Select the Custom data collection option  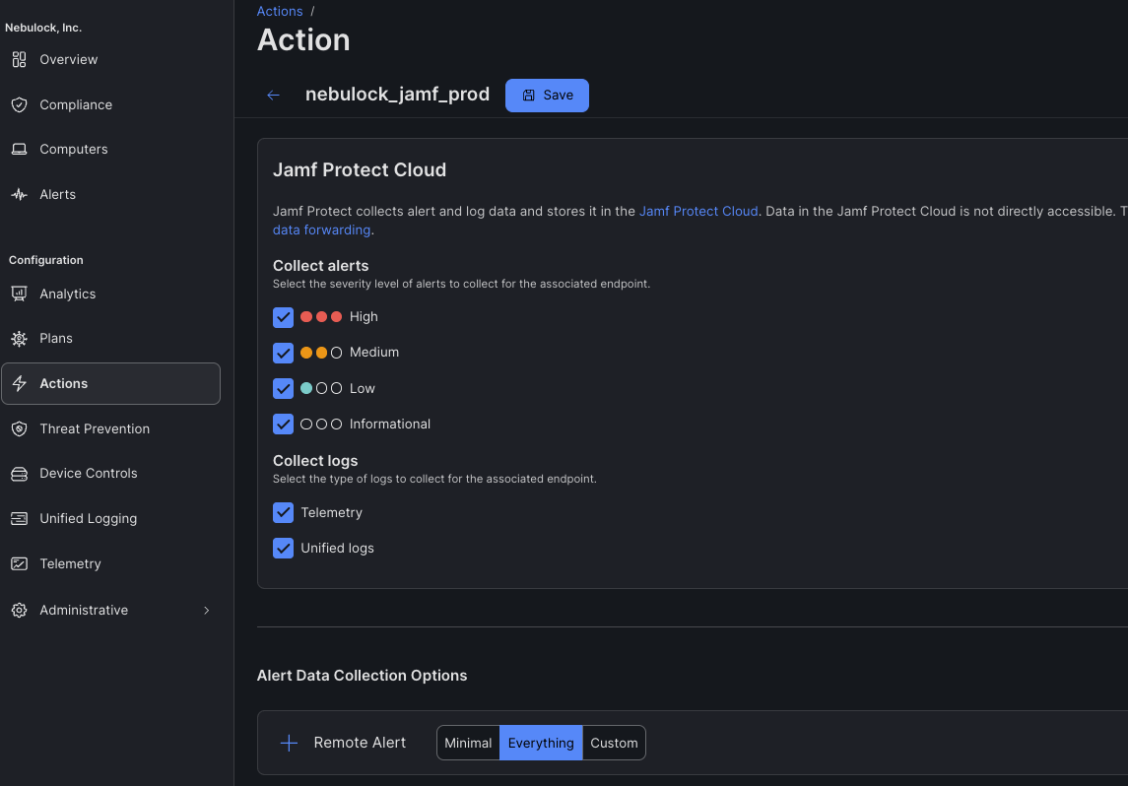coord(614,744)
